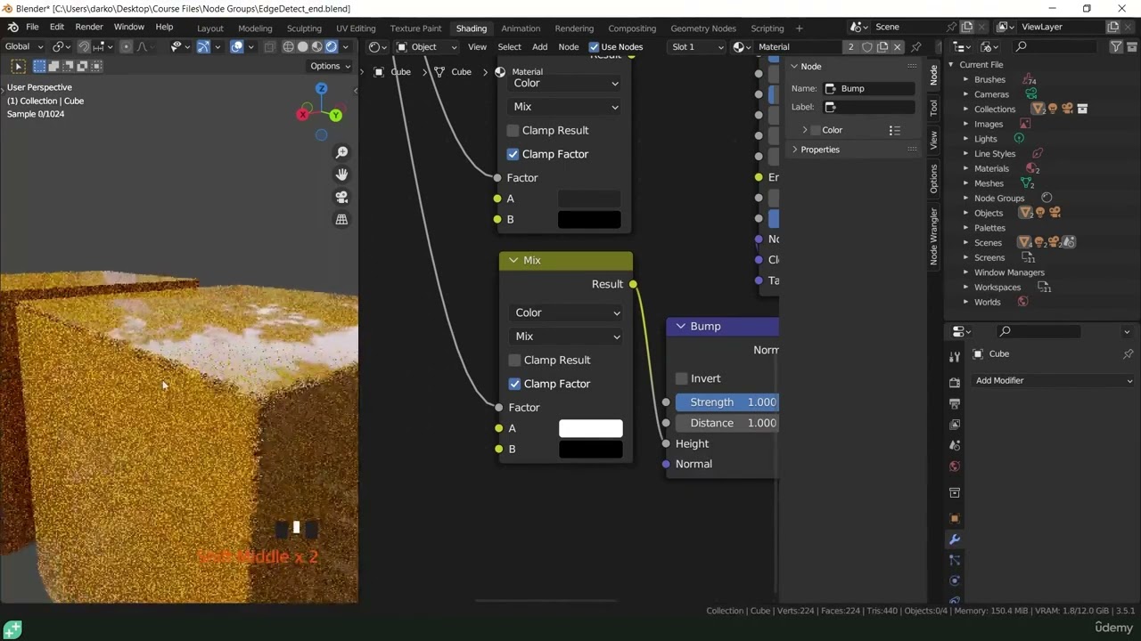Open white A color swatch on lower Mix
The width and height of the screenshot is (1141, 641).
coord(590,428)
